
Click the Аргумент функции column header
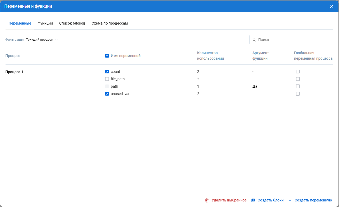(x=261, y=56)
